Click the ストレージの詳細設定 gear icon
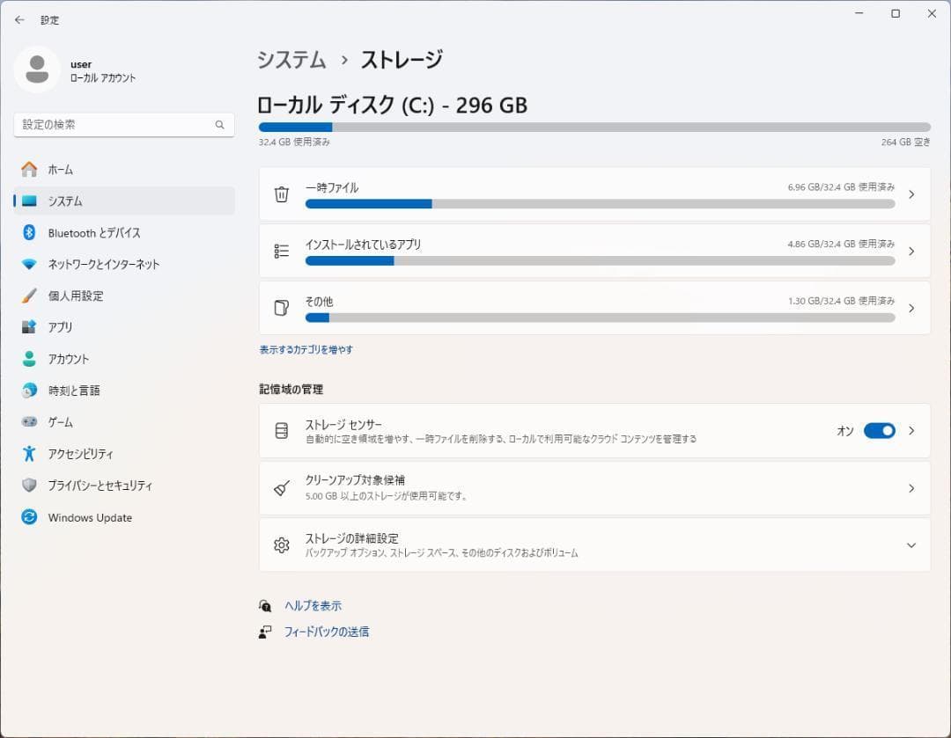Screen dimensions: 951x738 click(x=281, y=545)
